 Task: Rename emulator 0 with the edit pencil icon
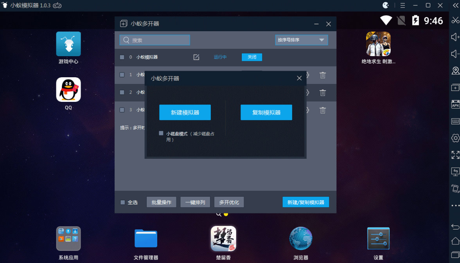pos(196,57)
